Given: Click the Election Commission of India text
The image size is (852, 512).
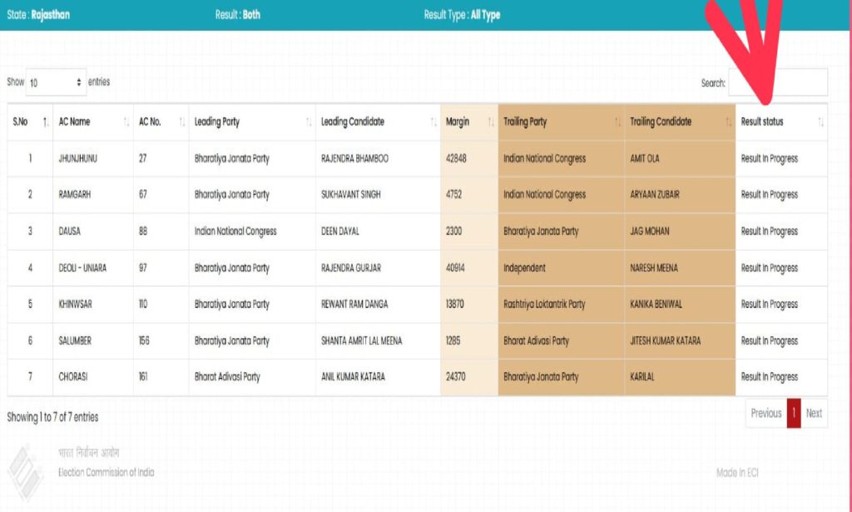Looking at the screenshot, I should point(106,472).
